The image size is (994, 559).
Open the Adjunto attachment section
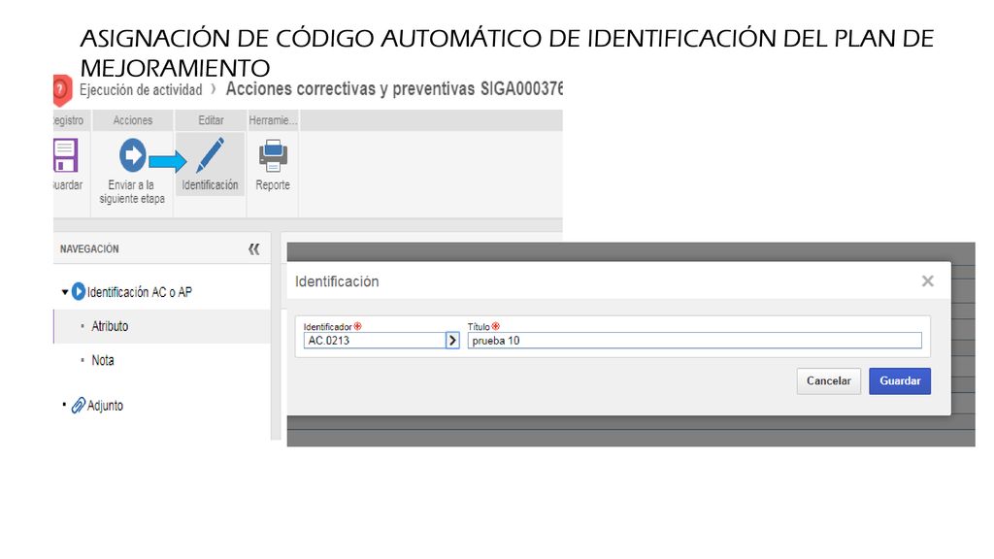tap(105, 406)
